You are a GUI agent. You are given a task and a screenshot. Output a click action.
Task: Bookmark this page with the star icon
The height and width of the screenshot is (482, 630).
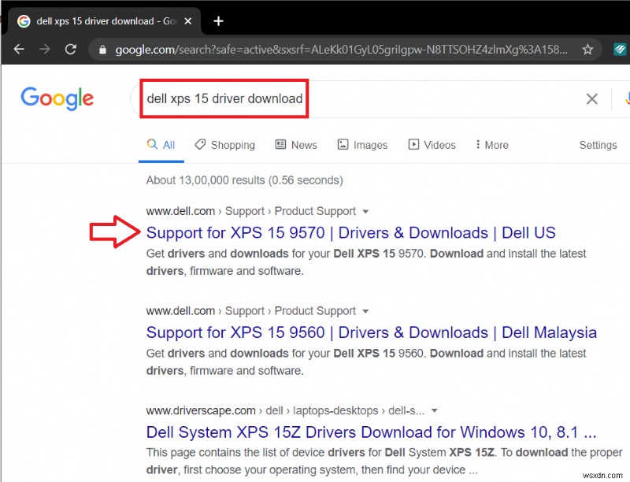coord(587,49)
